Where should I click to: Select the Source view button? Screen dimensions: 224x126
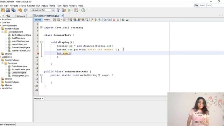point(38,20)
